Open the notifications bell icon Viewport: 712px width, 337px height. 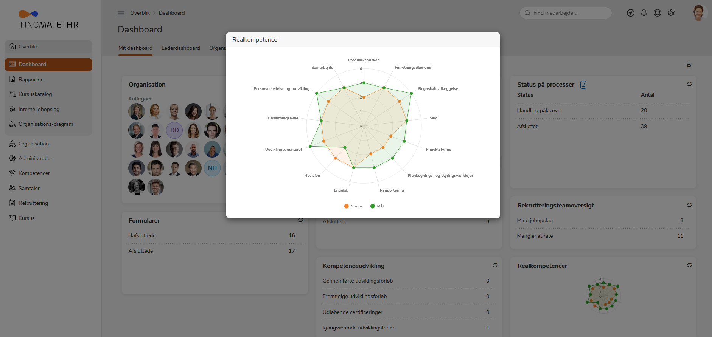pyautogui.click(x=644, y=13)
